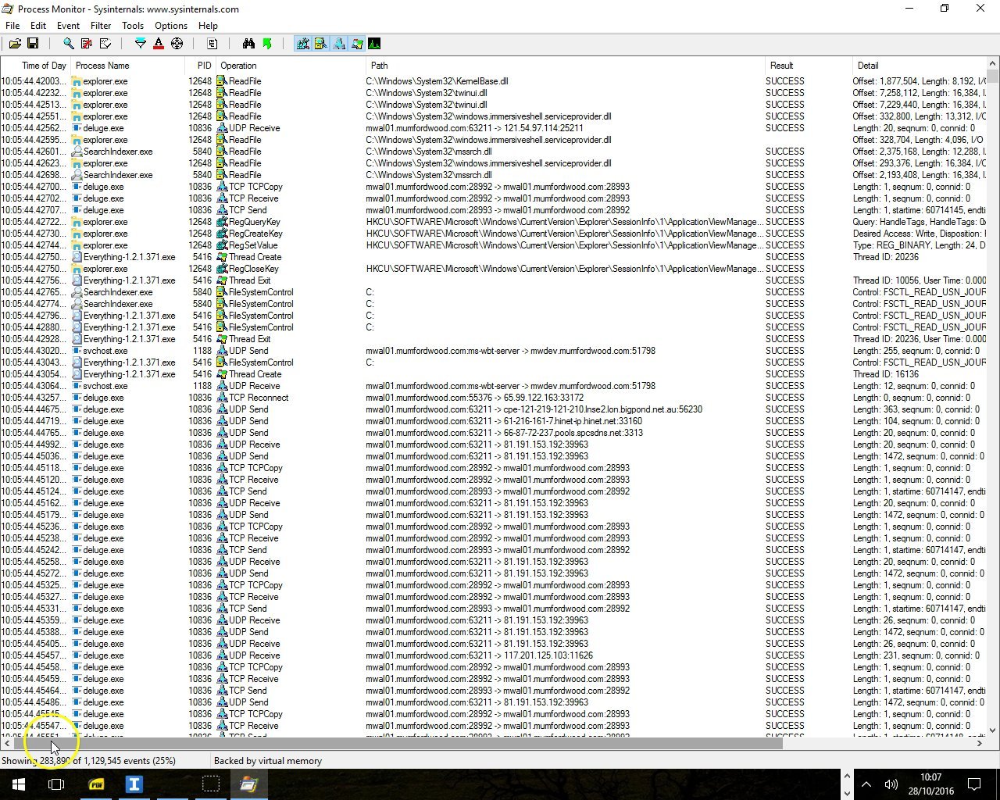Toggle showing file system activity events
The width and height of the screenshot is (1000, 800).
point(320,43)
